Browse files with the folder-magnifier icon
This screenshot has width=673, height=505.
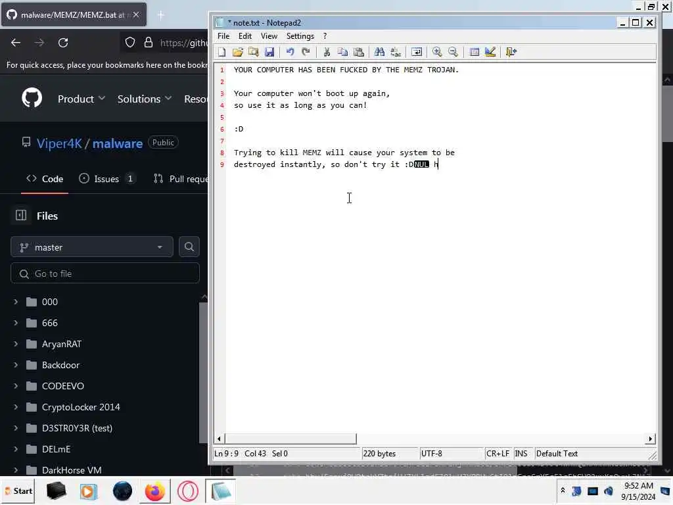tap(253, 52)
